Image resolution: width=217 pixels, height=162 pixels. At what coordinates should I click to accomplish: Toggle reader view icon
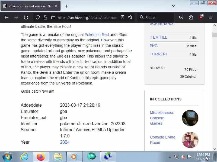pyautogui.click(x=123, y=17)
